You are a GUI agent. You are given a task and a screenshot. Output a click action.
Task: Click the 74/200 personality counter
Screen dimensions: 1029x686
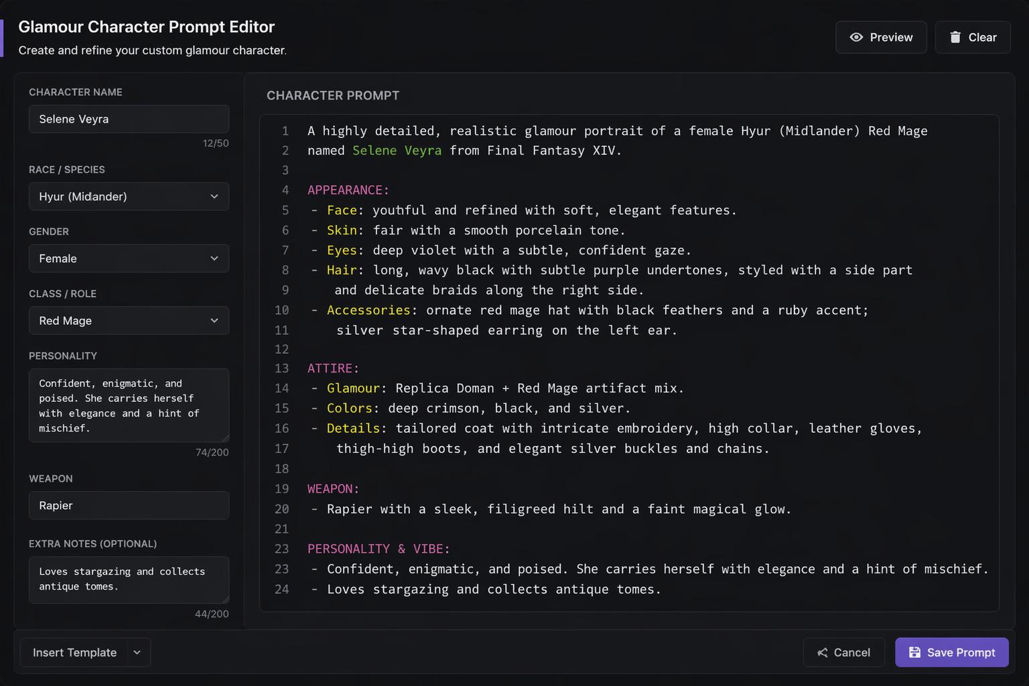pyautogui.click(x=212, y=453)
